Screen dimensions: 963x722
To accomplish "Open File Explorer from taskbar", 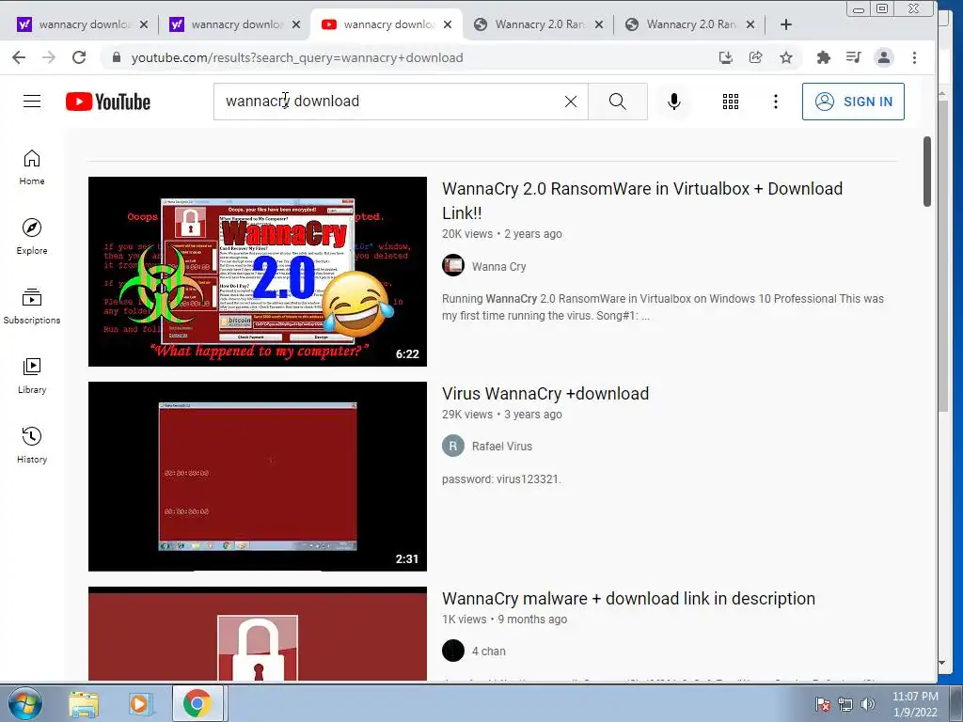I will click(x=83, y=703).
